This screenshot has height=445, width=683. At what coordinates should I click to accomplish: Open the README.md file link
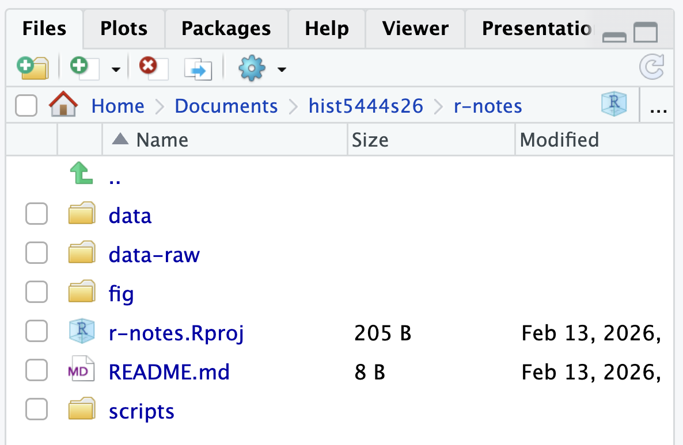tap(169, 372)
